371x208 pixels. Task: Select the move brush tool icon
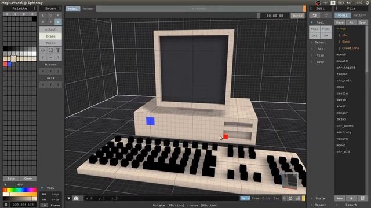43,50
